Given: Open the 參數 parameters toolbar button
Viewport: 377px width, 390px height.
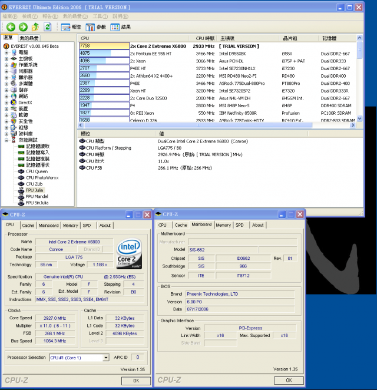Looking at the screenshot, I should coord(96,27).
